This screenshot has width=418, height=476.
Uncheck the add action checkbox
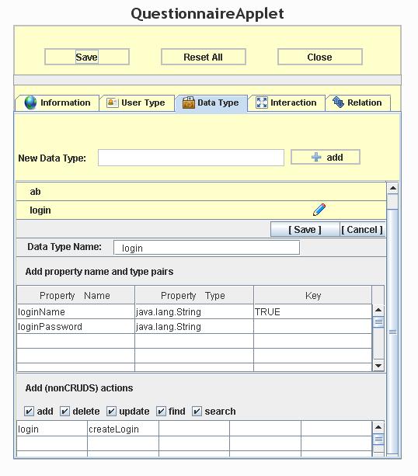click(x=29, y=412)
